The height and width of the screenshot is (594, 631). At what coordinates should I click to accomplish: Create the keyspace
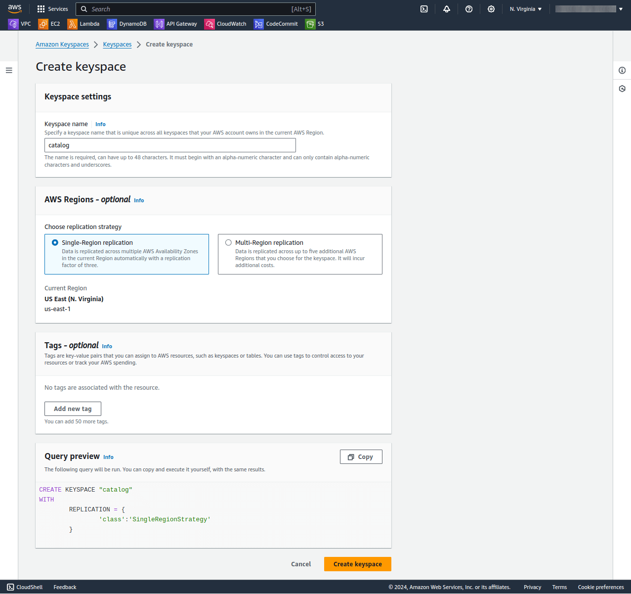tap(357, 564)
